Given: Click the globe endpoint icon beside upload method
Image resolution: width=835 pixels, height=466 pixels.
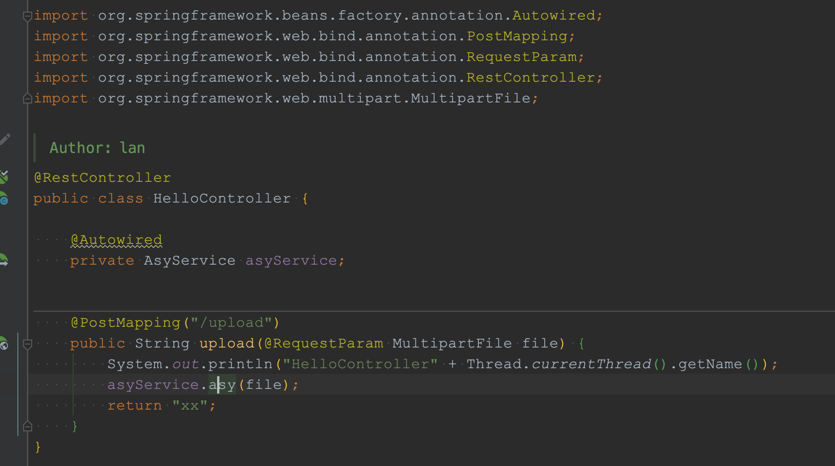Looking at the screenshot, I should (x=3, y=343).
